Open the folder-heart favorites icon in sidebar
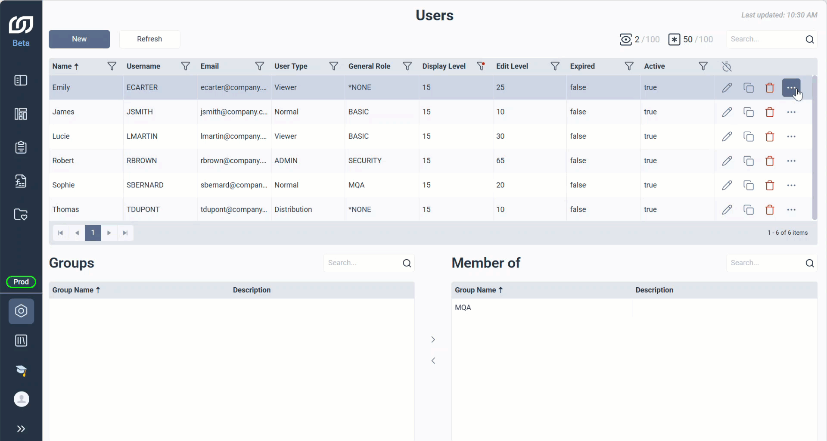Image resolution: width=827 pixels, height=441 pixels. pos(21,214)
